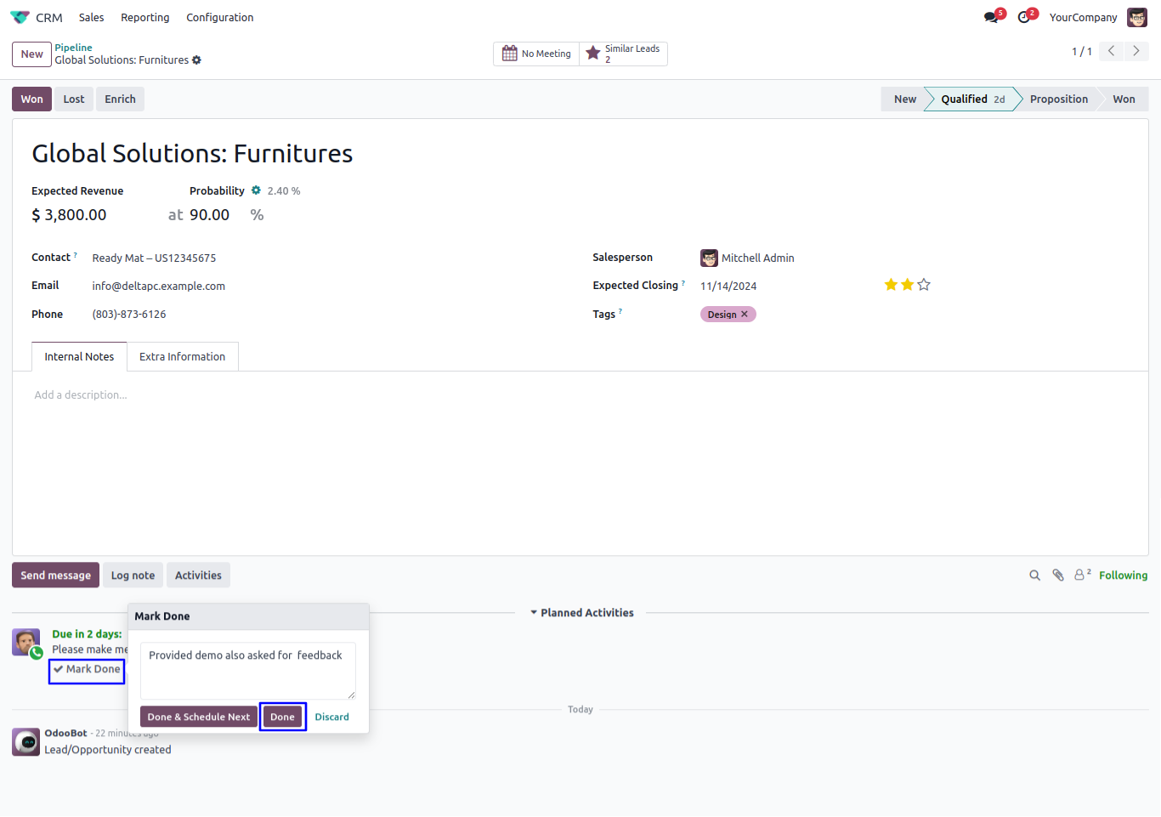
Task: Click the probability gear icon
Action: tap(256, 190)
